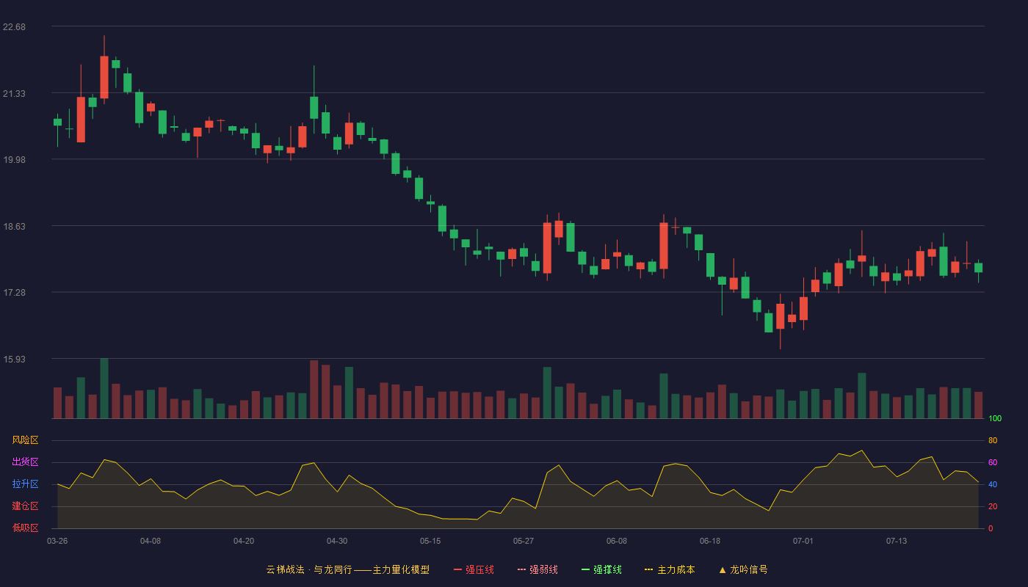This screenshot has height=587, width=1028.
Task: Click the 拉升区 zone label
Action: 25,484
